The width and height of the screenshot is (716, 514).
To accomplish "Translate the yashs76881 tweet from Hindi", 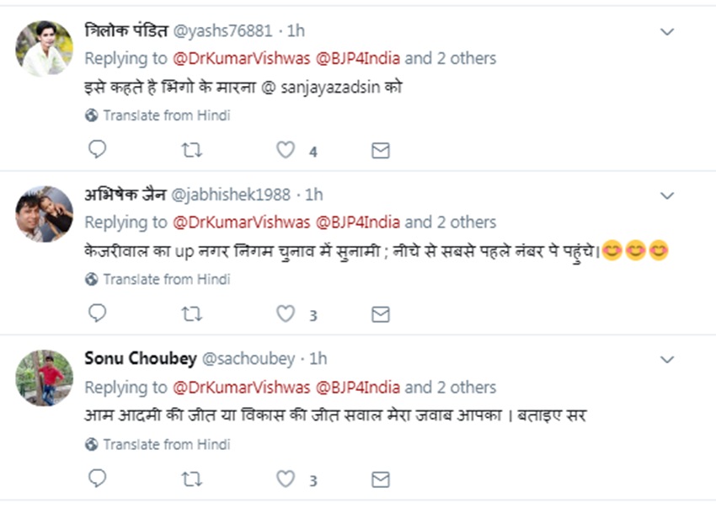I will (166, 115).
